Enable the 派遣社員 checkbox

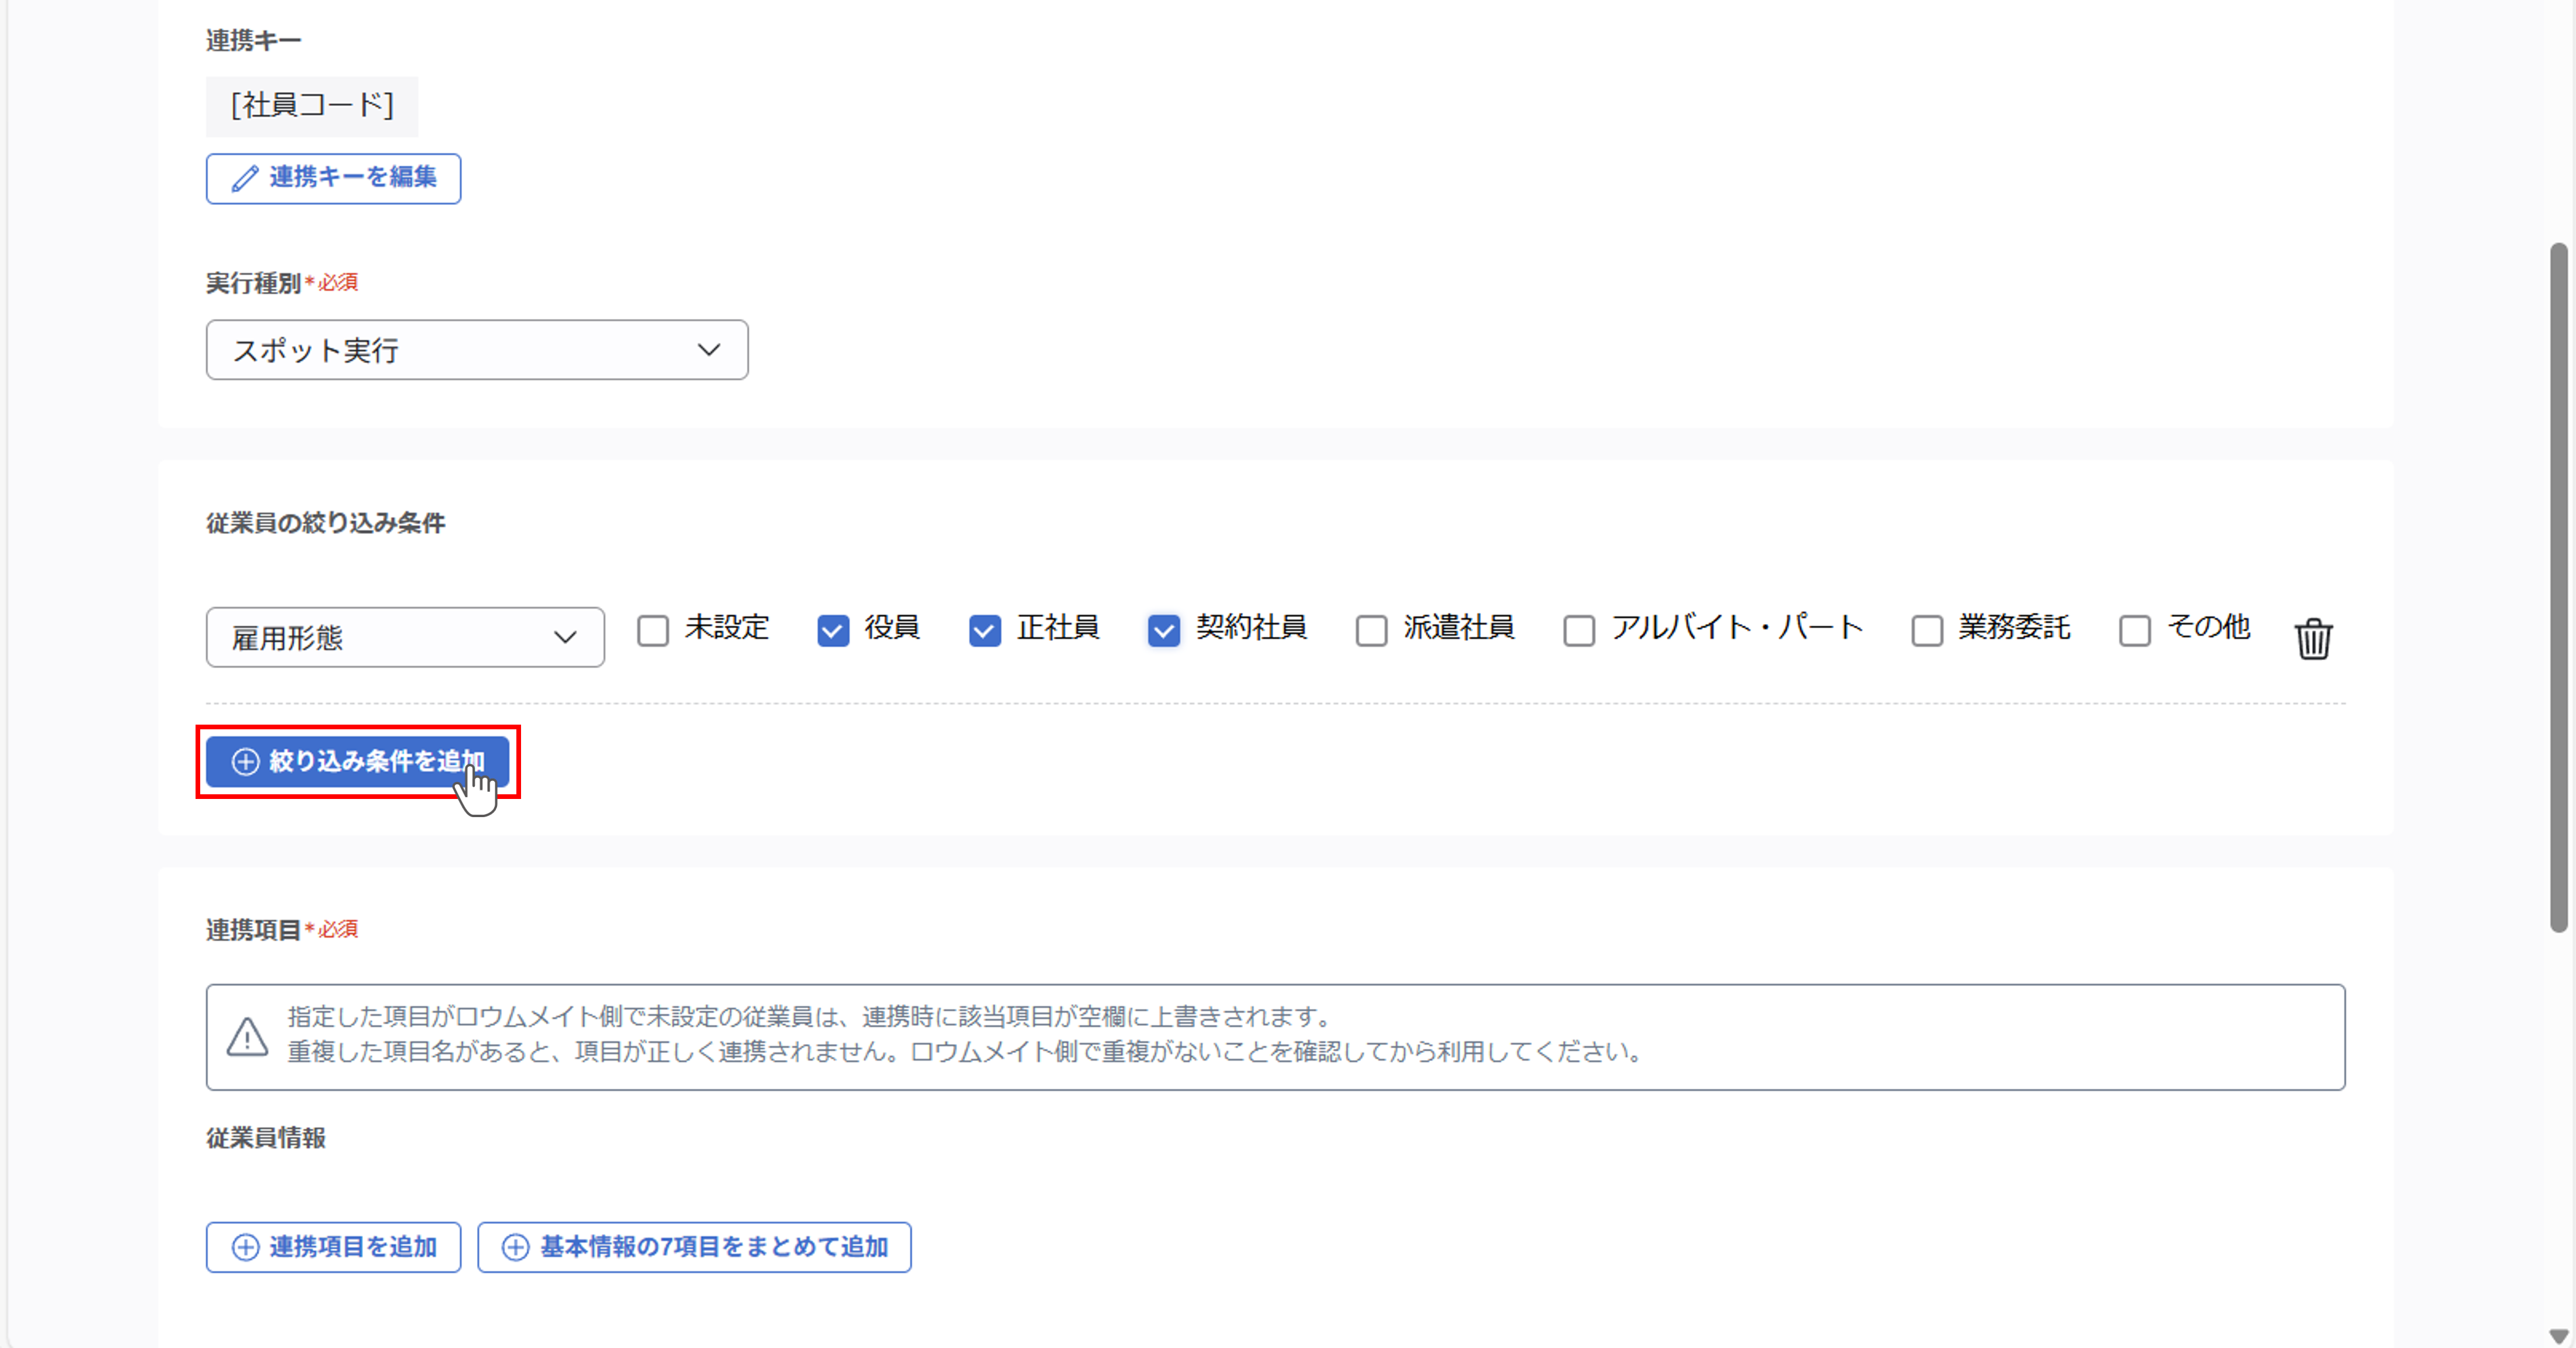[1371, 630]
